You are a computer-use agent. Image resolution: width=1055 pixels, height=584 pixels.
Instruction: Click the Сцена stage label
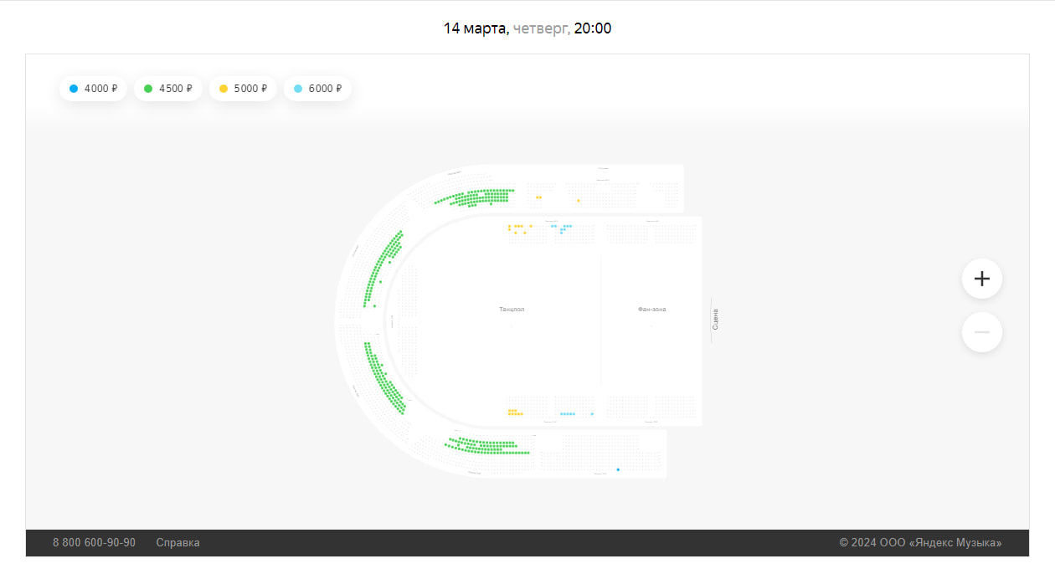click(715, 320)
